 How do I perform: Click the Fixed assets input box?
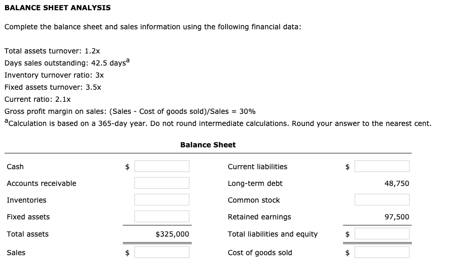point(161,217)
